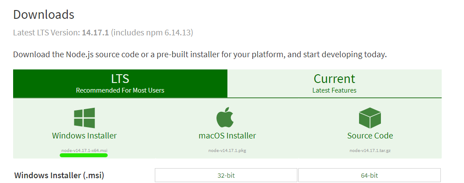Click the "Latest Features" subtitle

point(334,90)
